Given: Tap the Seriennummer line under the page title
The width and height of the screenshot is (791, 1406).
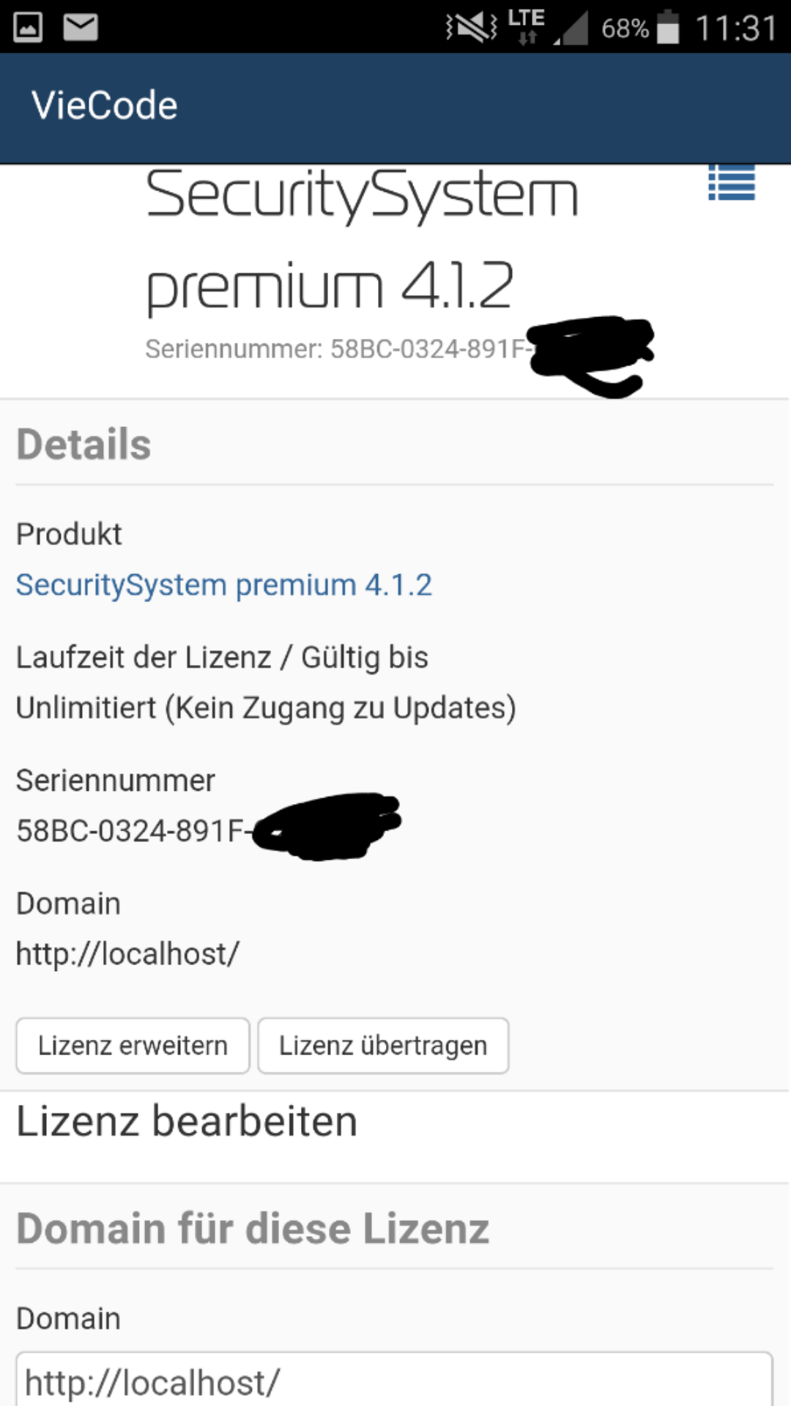Looking at the screenshot, I should 337,349.
